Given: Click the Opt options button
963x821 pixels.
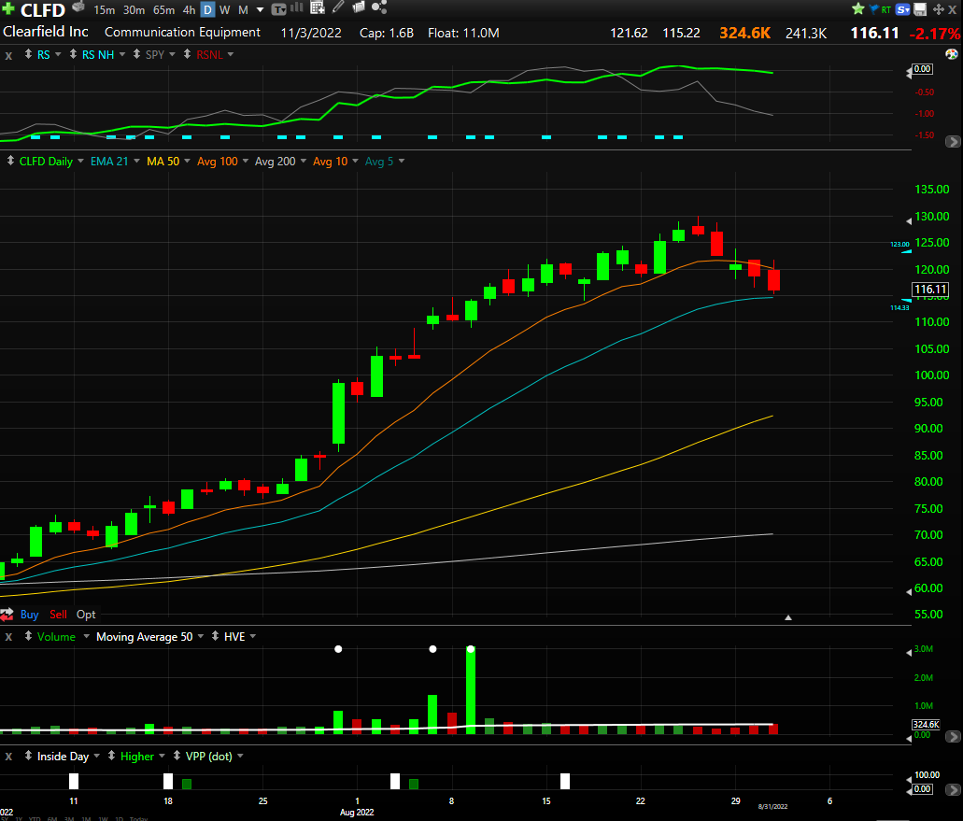Looking at the screenshot, I should [x=86, y=615].
